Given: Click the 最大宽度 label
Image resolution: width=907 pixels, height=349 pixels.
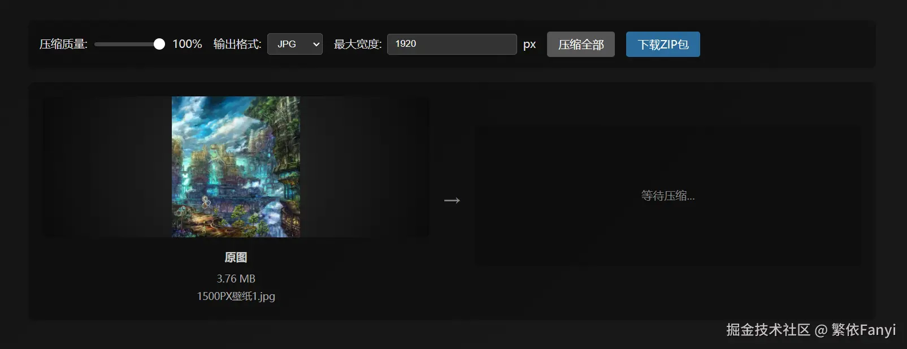Looking at the screenshot, I should pos(358,44).
